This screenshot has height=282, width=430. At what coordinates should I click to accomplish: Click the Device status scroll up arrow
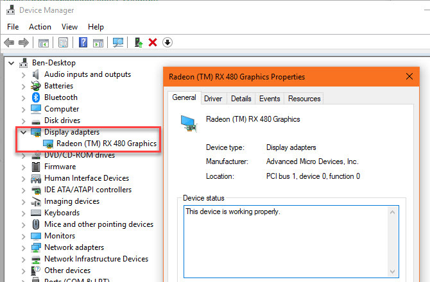392,212
